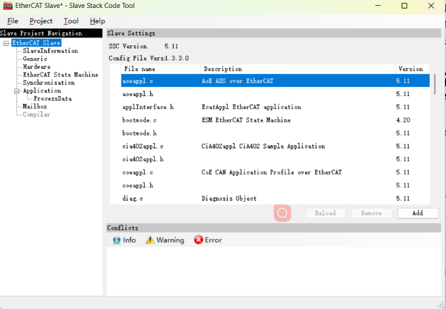Viewport: 446px width, 309px height.
Task: Select Application tree item
Action: coord(42,90)
